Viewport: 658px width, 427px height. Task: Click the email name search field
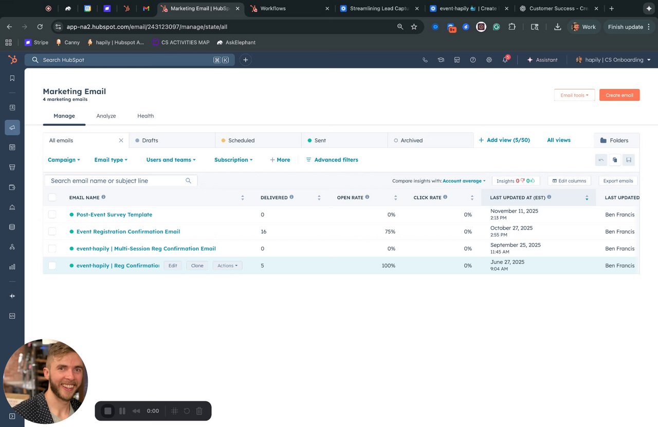point(117,181)
